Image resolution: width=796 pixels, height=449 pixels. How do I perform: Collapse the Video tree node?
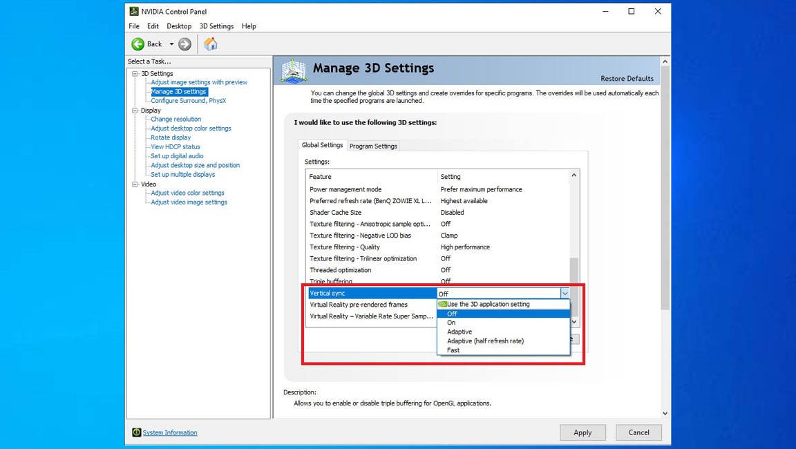tap(135, 184)
